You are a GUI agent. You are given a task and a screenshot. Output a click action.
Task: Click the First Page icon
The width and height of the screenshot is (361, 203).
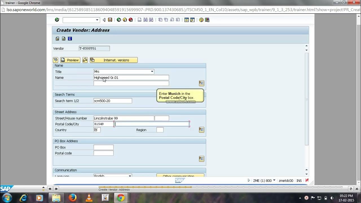(160, 20)
